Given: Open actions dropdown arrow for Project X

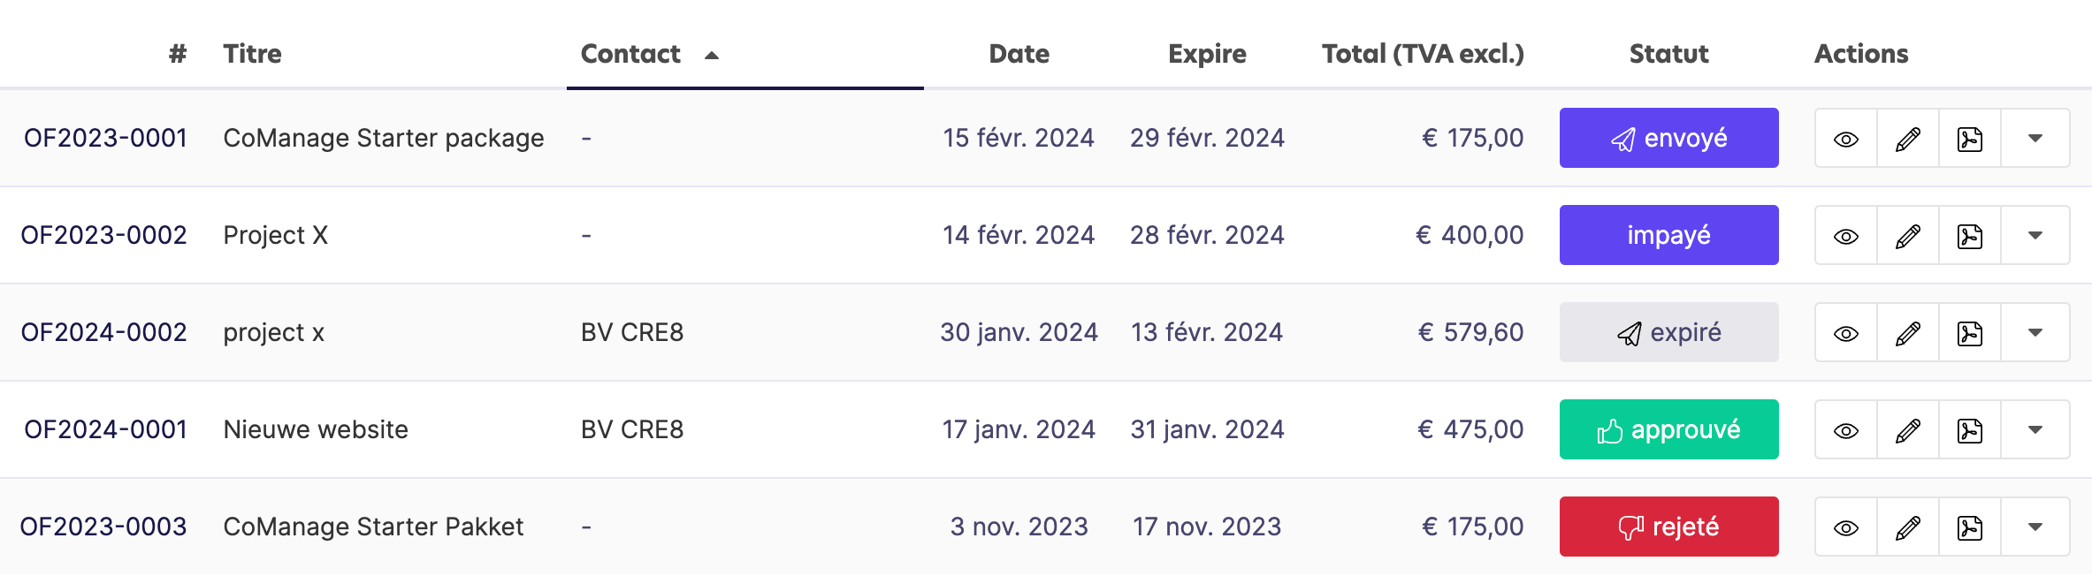Looking at the screenshot, I should coord(2035,236).
